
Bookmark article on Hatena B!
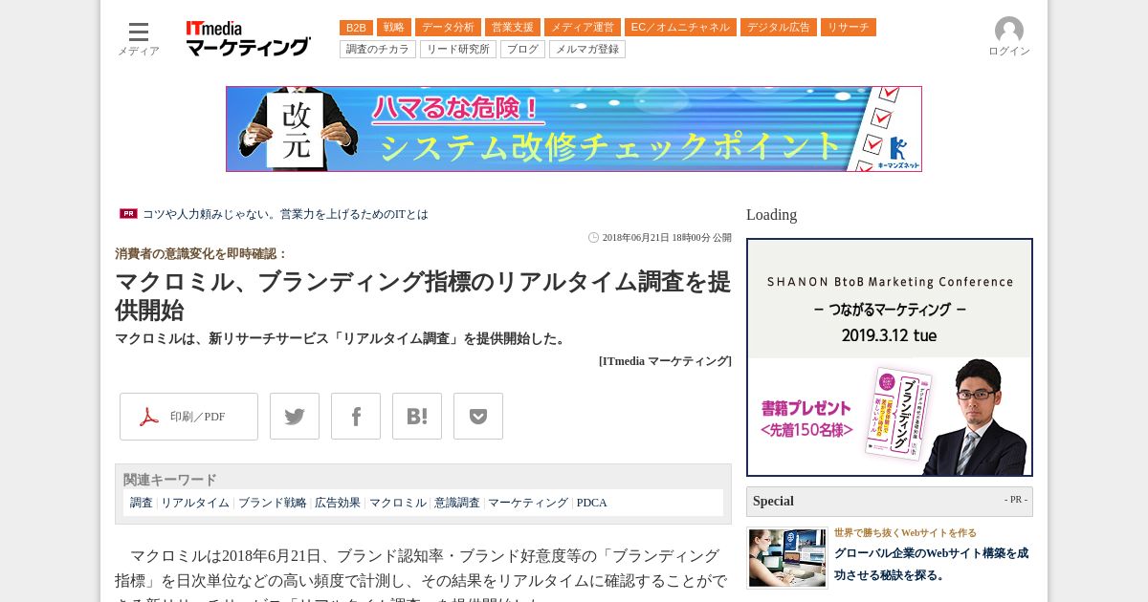point(417,417)
